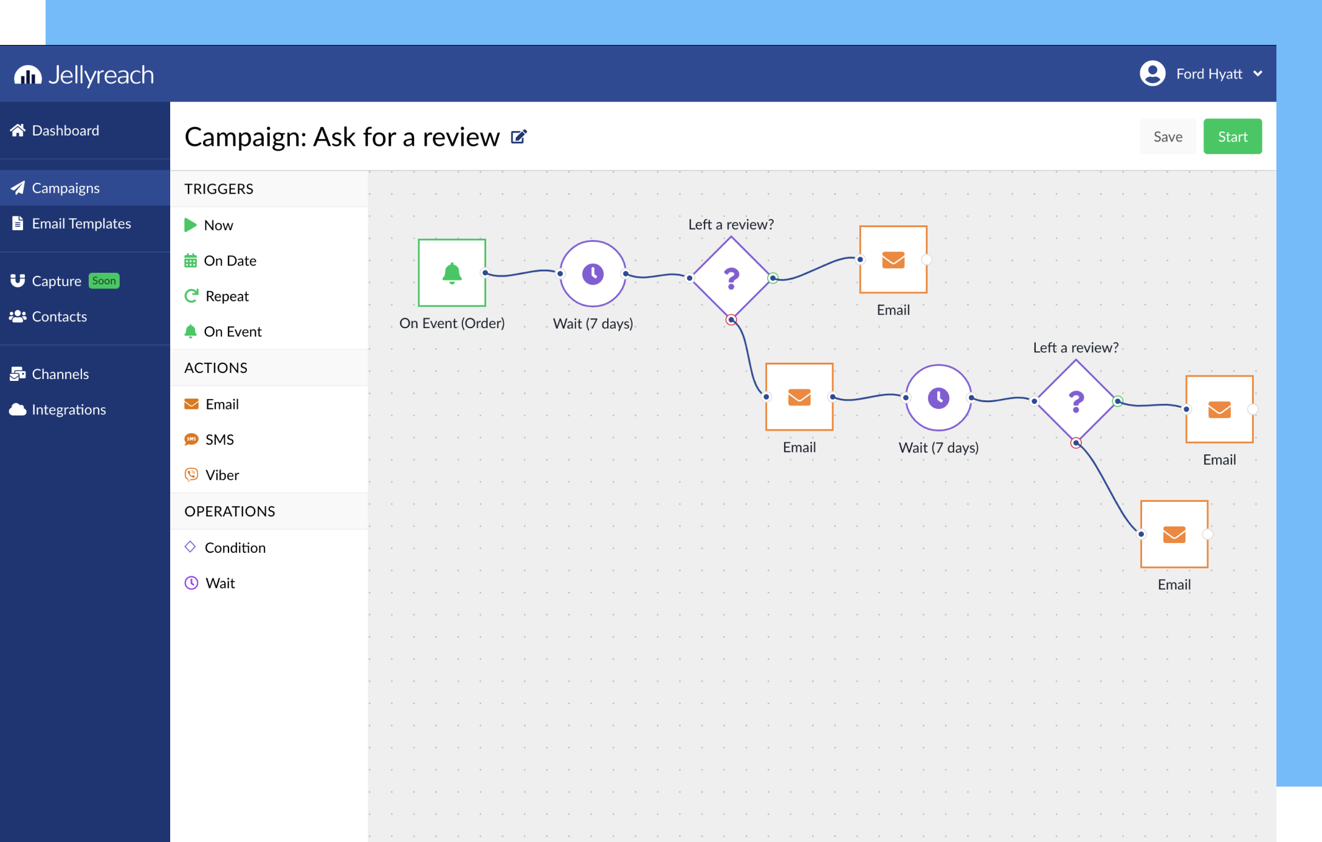Select the bottom Email node on the canvas
The image size is (1322, 842).
tap(1174, 534)
